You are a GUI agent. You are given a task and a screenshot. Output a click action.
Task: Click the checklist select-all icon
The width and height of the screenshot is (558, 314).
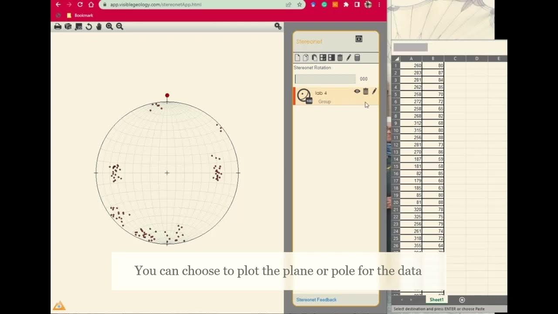pyautogui.click(x=323, y=58)
